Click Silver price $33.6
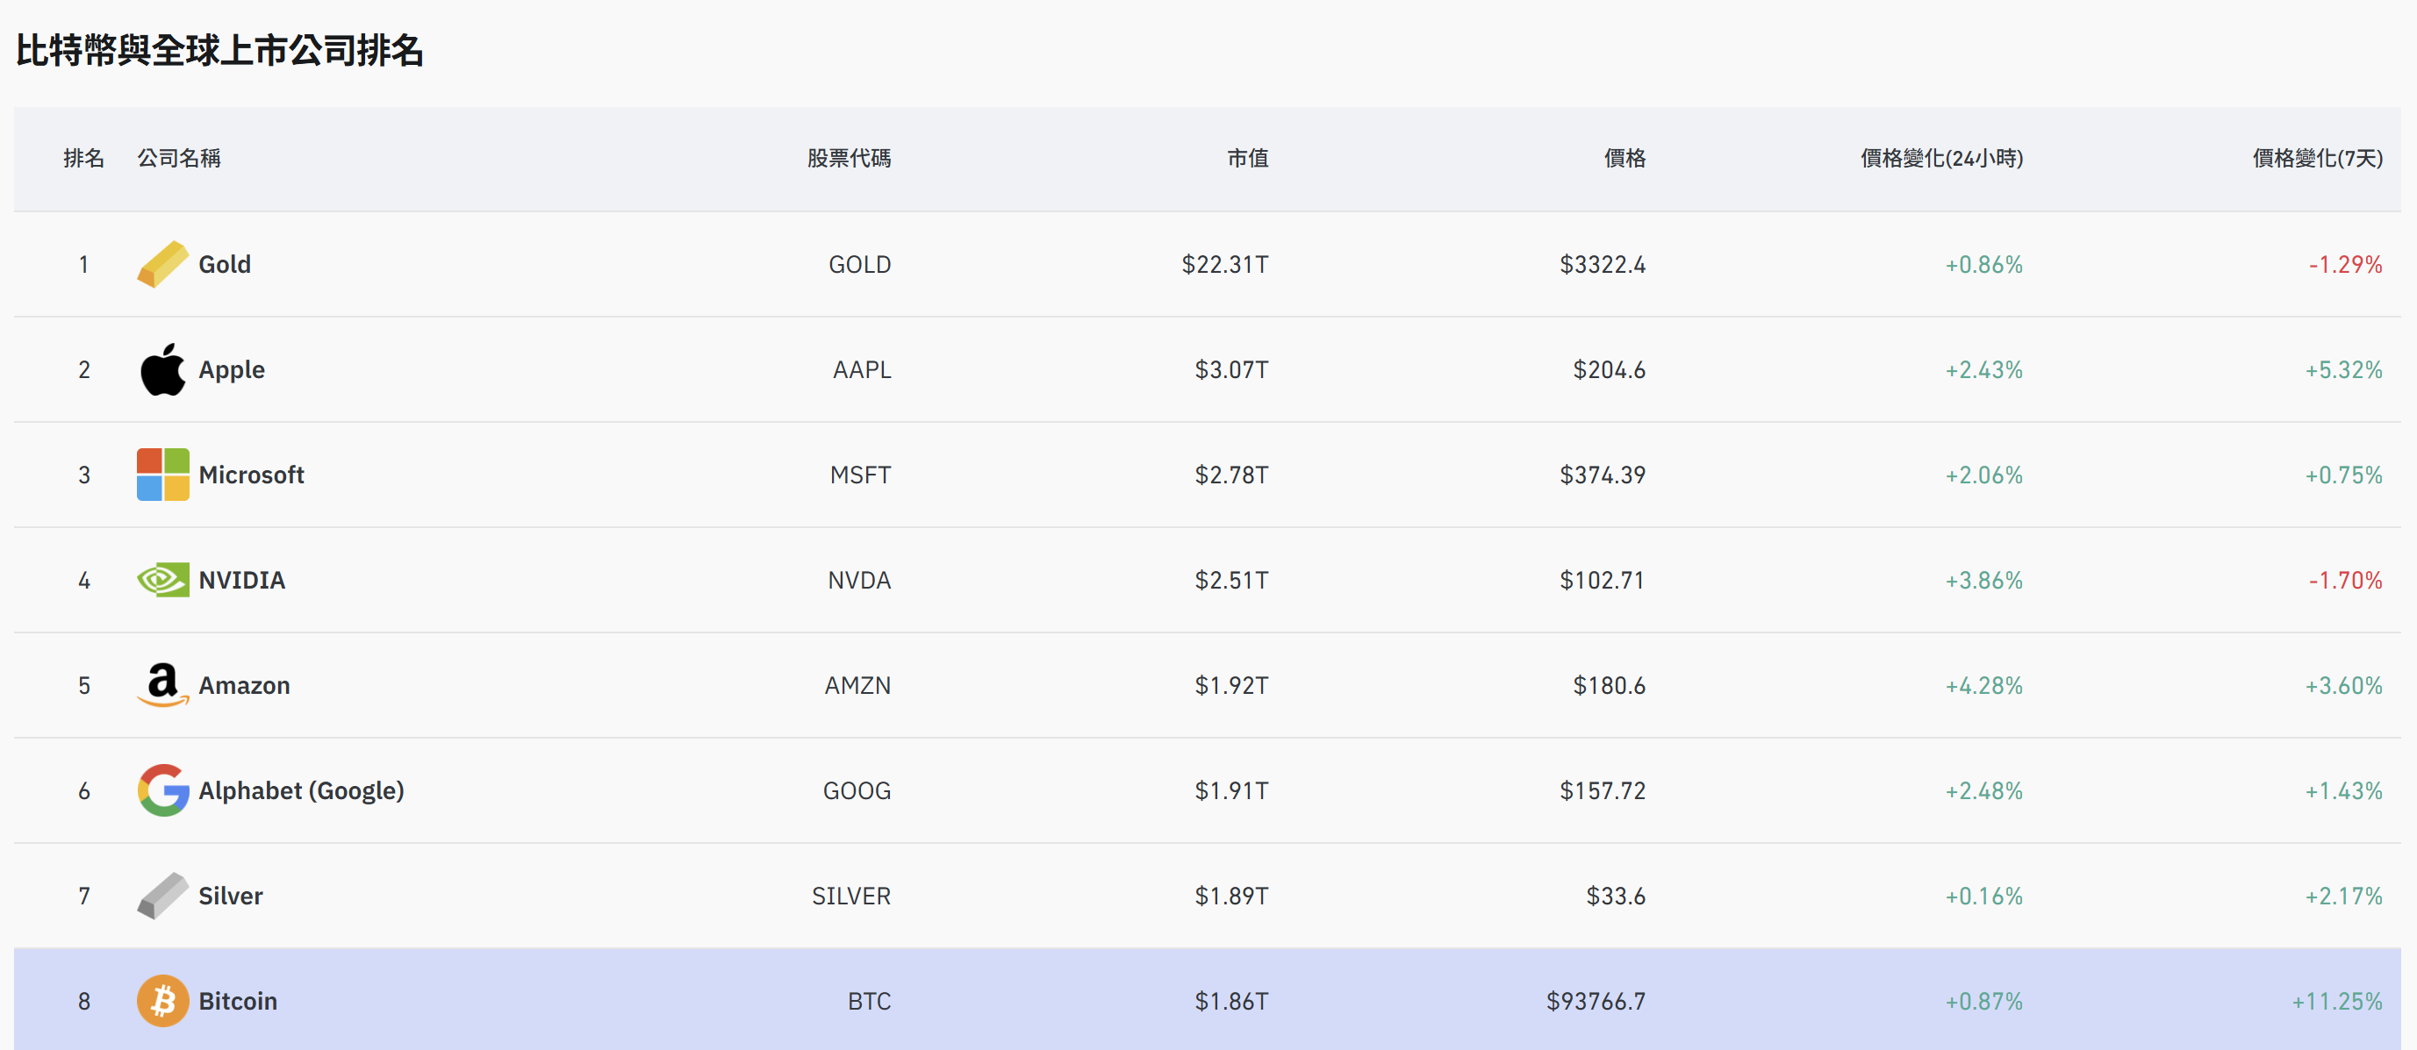Viewport: 2417px width, 1050px height. (1616, 896)
